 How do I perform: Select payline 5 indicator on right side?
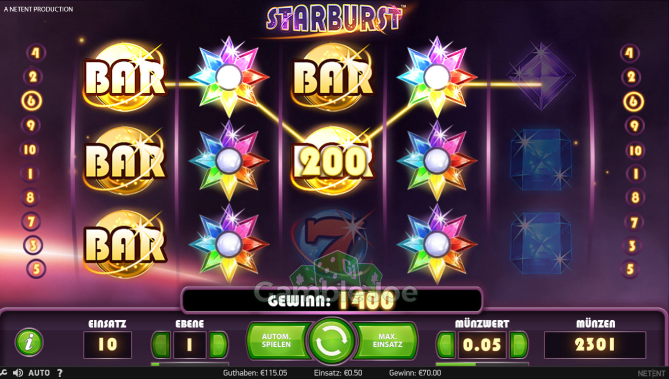point(630,269)
